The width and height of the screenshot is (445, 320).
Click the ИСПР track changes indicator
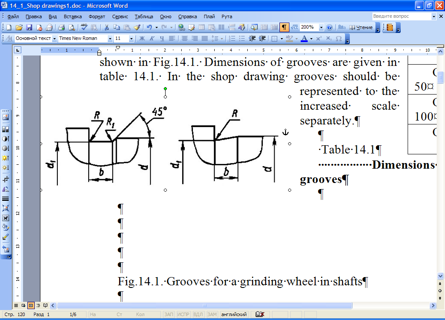point(183,314)
